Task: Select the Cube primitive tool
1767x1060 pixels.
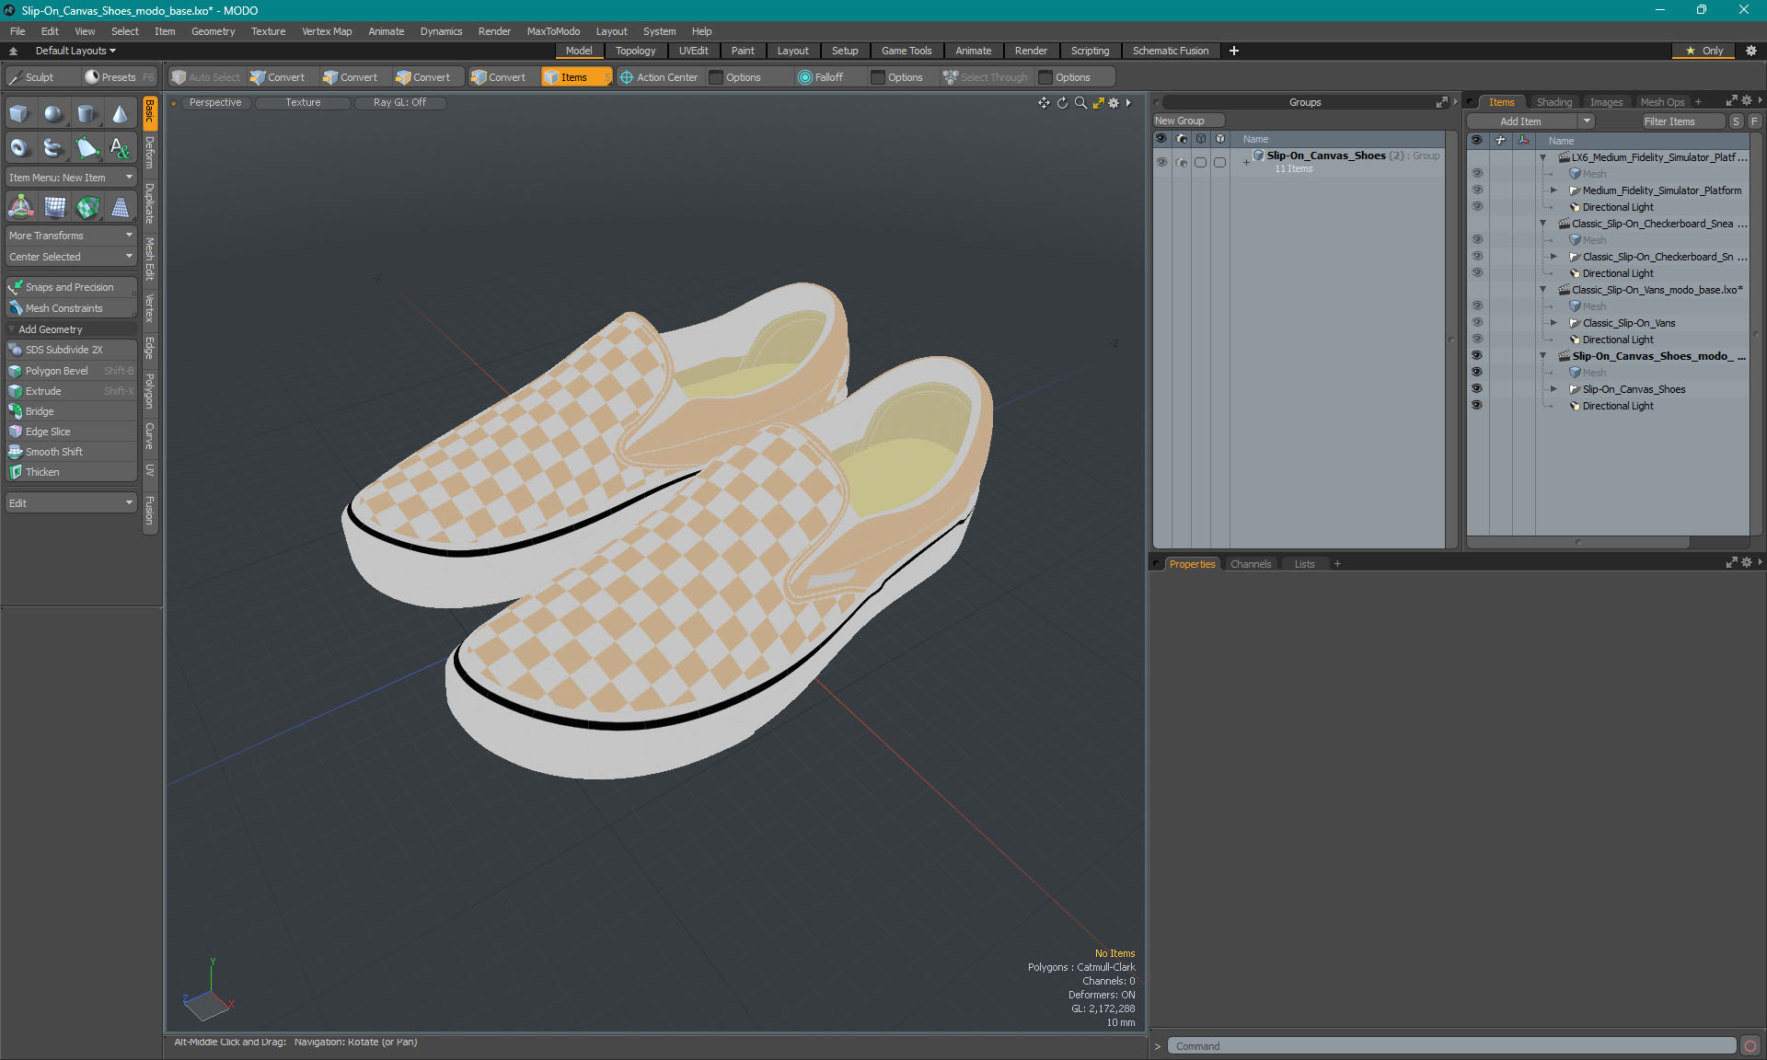Action: 19,114
